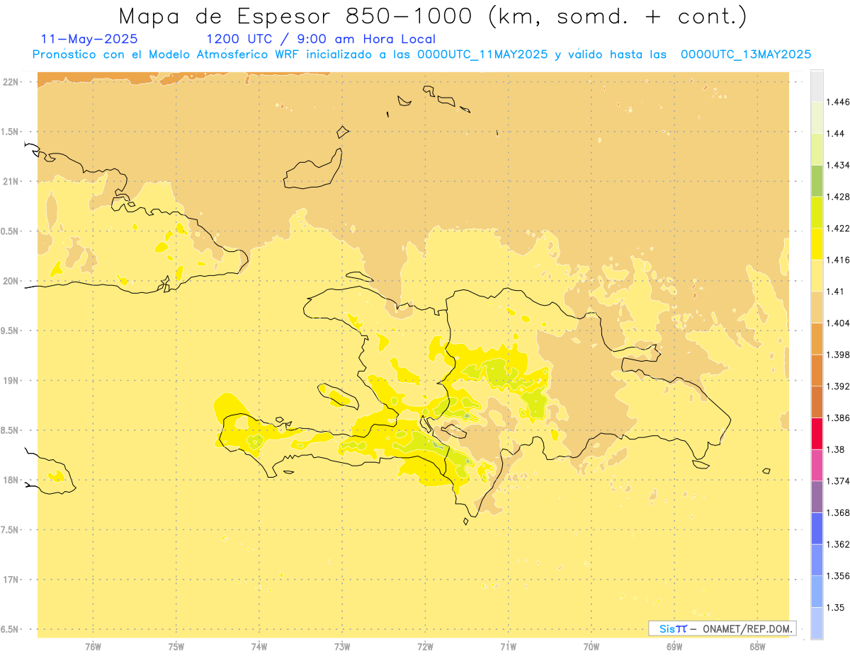The image size is (850, 656).
Task: Click the '1.428' colorbar value
Action: point(838,197)
